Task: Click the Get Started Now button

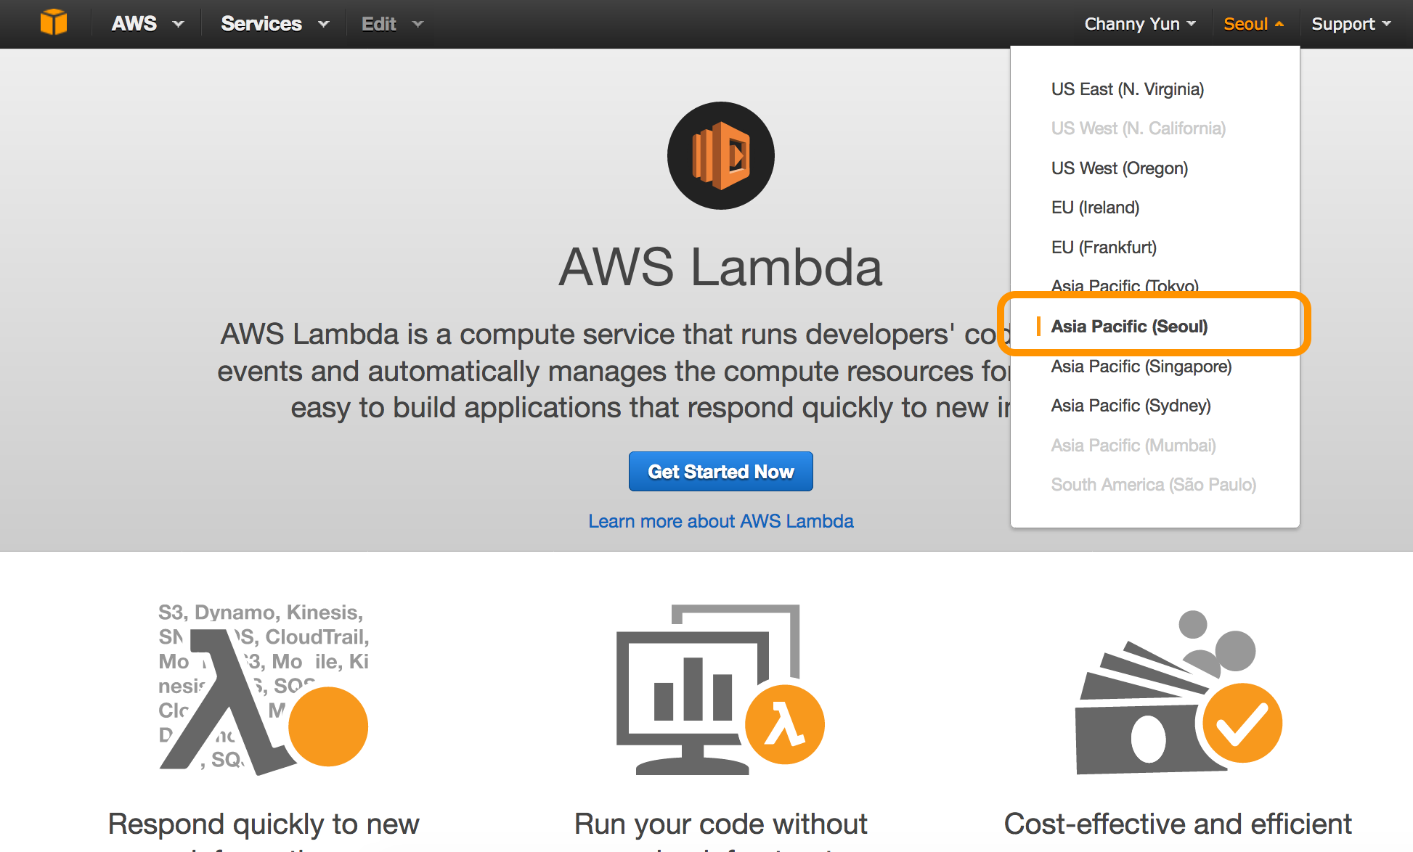Action: click(x=720, y=471)
